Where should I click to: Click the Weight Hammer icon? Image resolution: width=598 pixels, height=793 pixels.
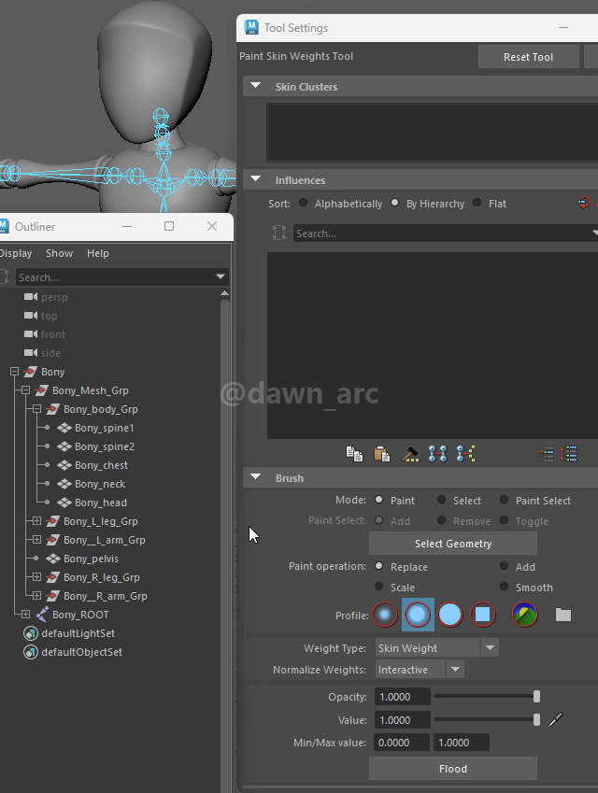pyautogui.click(x=409, y=454)
